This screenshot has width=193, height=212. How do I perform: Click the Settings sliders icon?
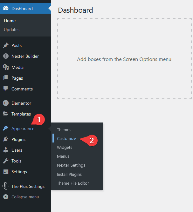[x=6, y=172]
